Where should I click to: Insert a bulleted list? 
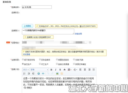click(94, 69)
